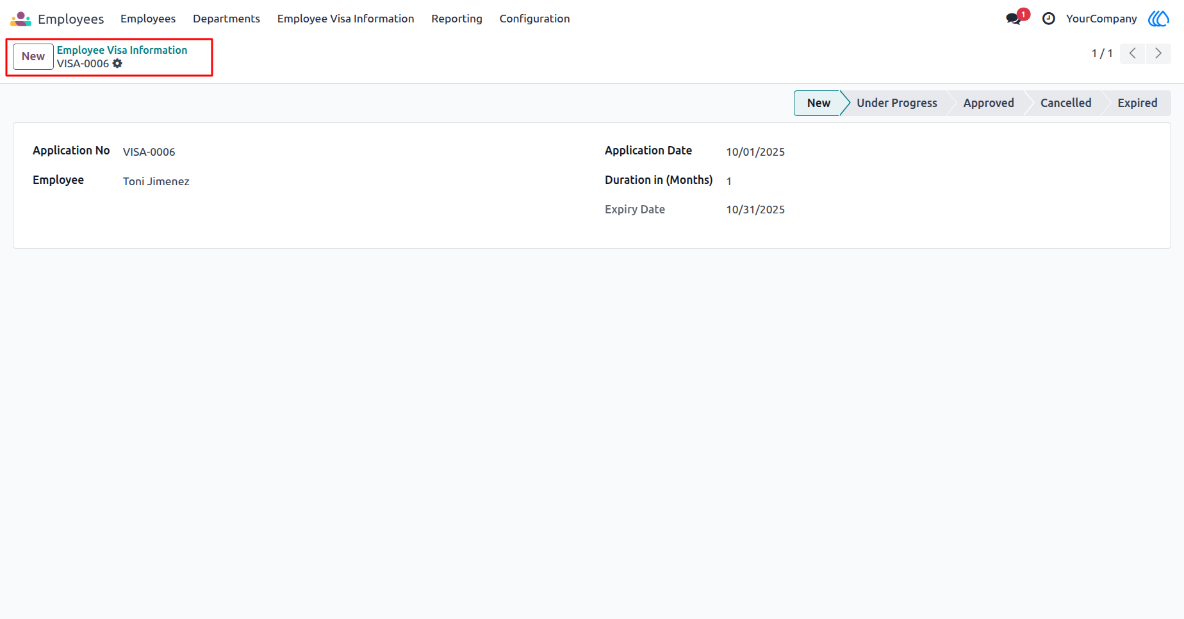The image size is (1184, 619).
Task: Go back via Employee Visa Information breadcrumb
Action: pyautogui.click(x=122, y=50)
